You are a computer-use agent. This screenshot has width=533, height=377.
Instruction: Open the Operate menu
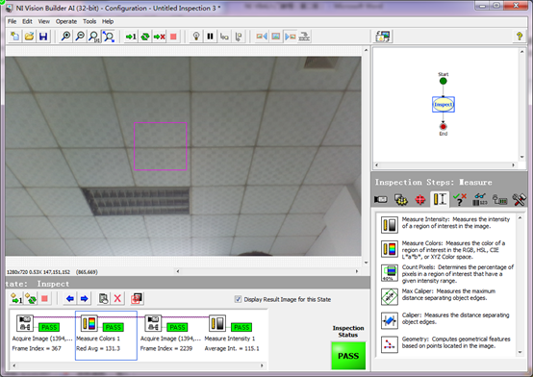coord(66,21)
